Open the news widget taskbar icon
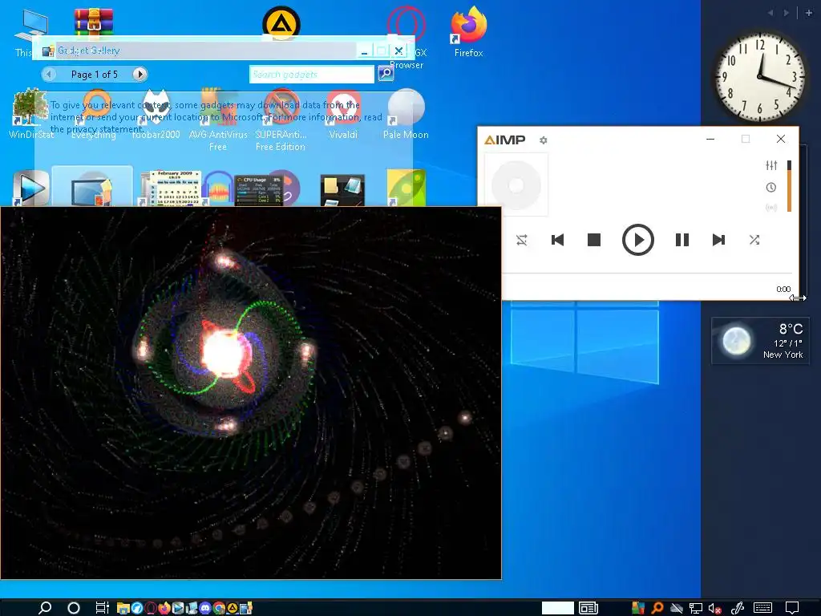 click(588, 608)
